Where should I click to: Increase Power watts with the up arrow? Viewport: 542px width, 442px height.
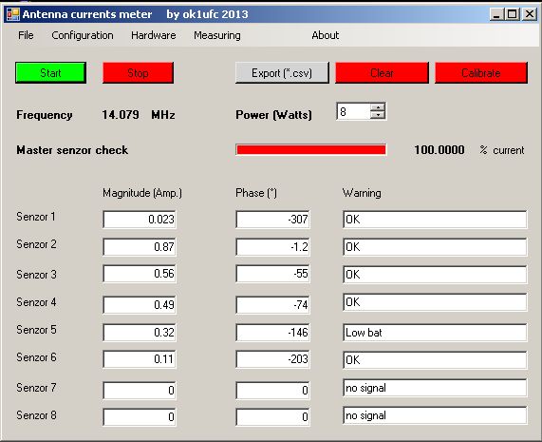(378, 107)
